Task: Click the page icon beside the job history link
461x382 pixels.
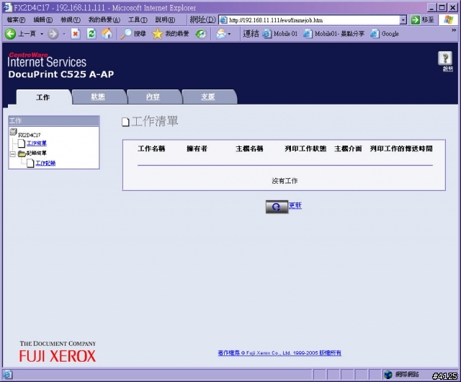Action: (30, 163)
